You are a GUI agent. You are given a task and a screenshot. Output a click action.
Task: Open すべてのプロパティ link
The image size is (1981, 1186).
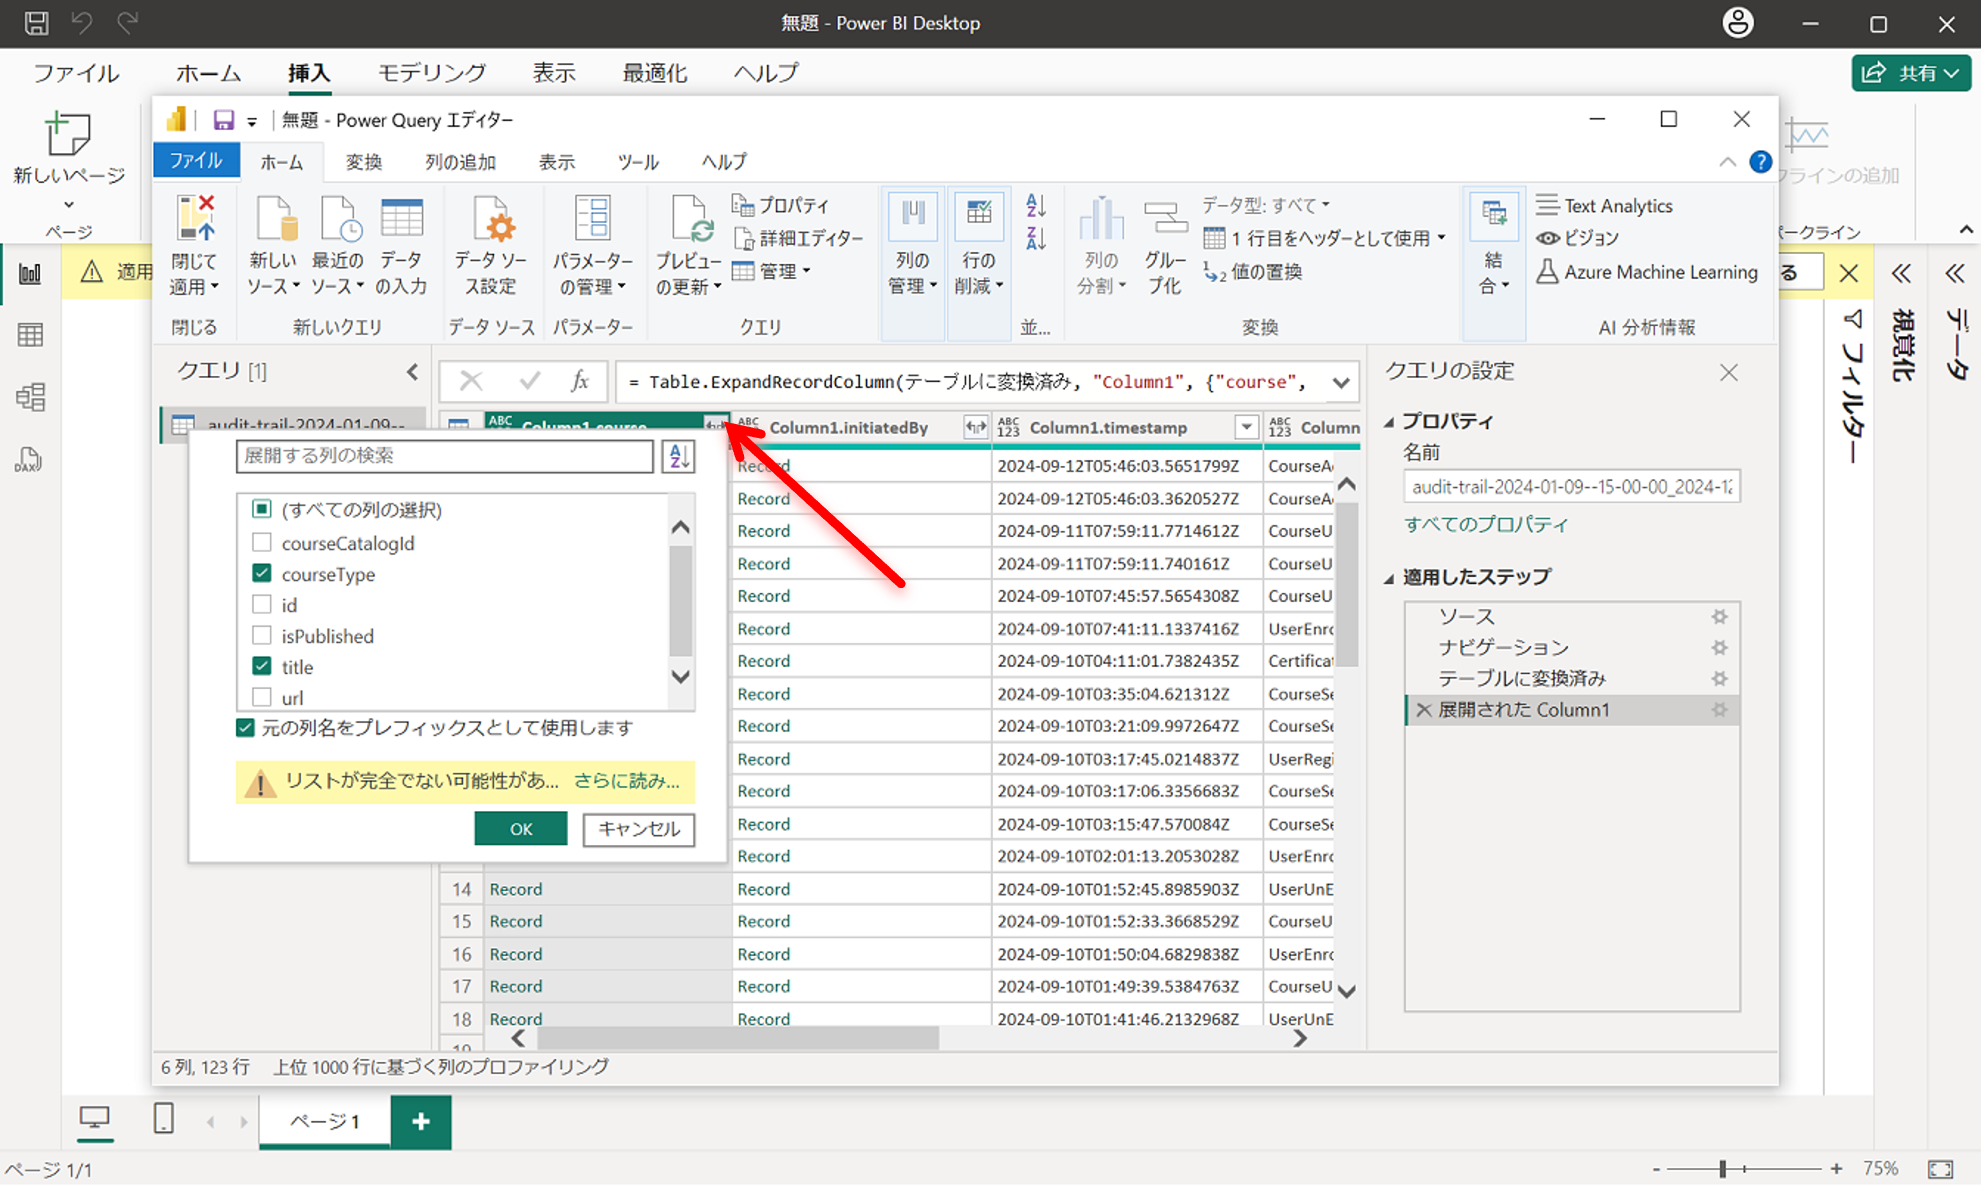(1486, 525)
